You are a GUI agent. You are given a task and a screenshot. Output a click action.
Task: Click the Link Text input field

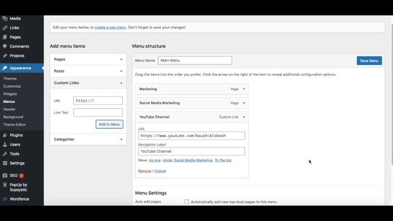98,112
